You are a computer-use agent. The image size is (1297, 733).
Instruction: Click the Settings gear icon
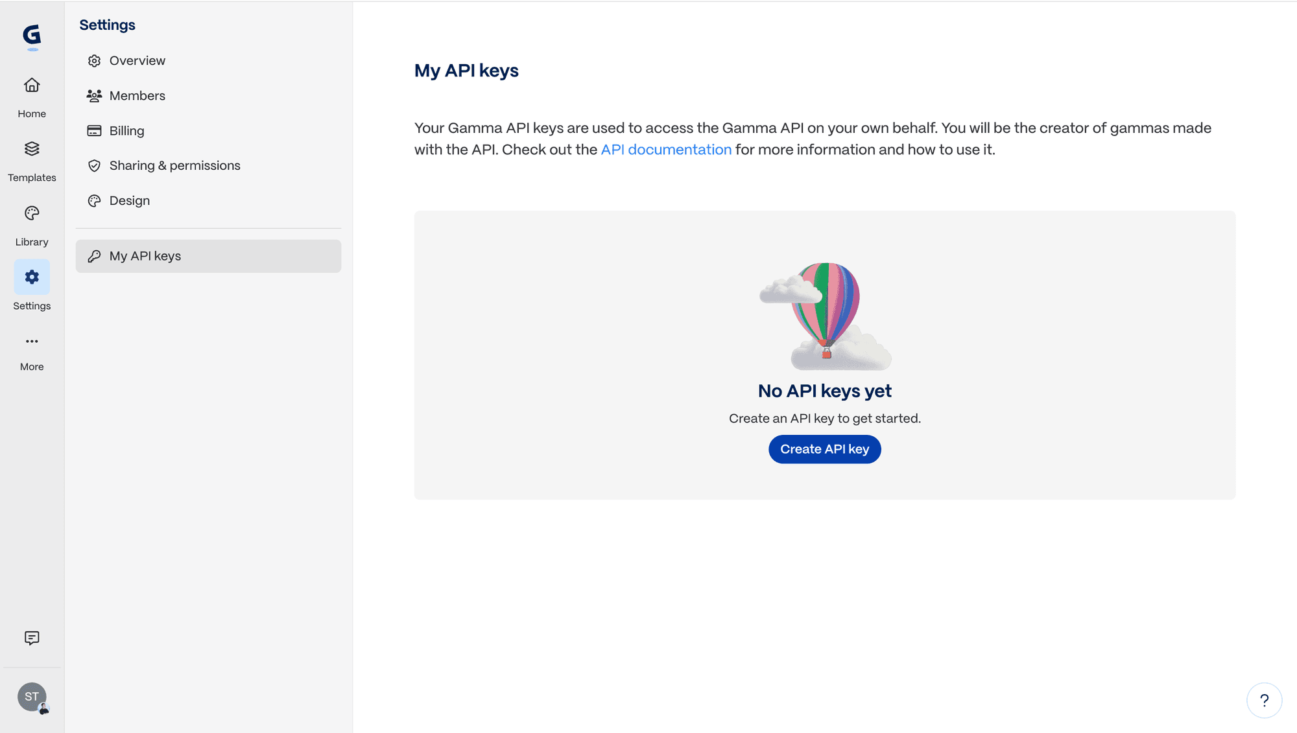tap(32, 277)
